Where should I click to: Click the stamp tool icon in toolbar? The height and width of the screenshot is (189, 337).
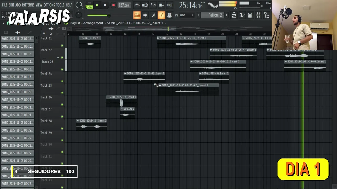click(170, 15)
